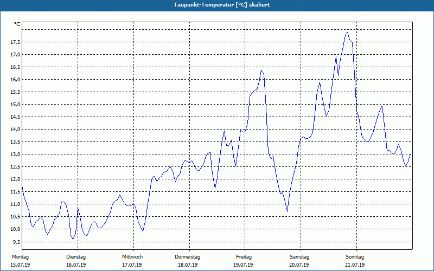Select the 13,0 y-axis label

tap(15, 154)
